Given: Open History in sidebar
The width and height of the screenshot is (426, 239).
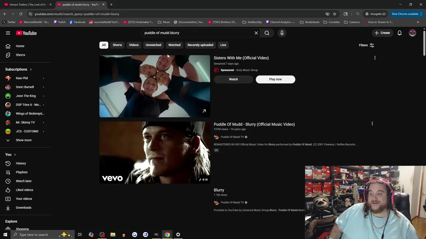Looking at the screenshot, I should click(21, 163).
